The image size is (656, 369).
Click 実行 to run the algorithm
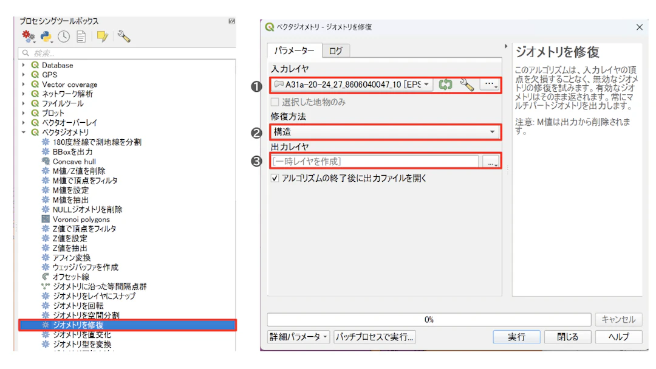click(517, 336)
